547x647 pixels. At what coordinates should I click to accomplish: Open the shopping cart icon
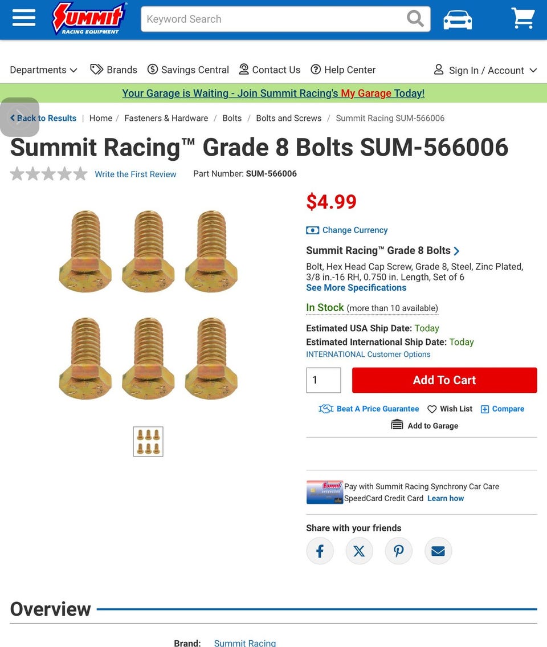pos(523,18)
